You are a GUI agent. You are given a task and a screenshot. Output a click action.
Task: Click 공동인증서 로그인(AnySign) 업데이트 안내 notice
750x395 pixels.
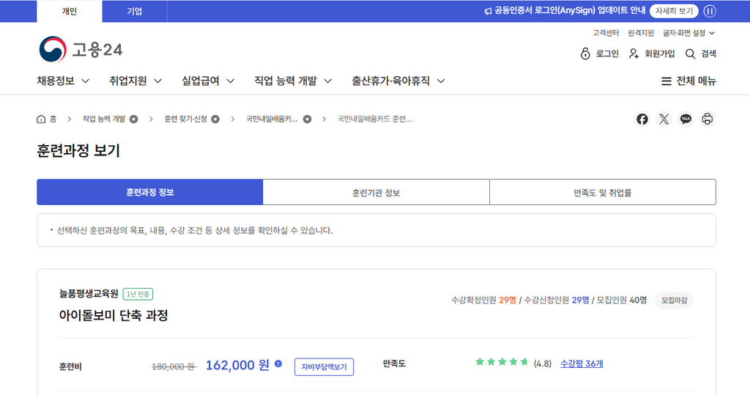(569, 10)
